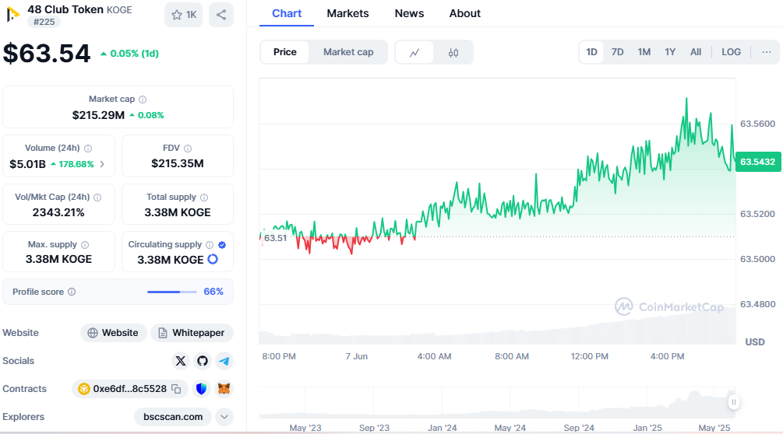Click the $215.35M FDV value
Screen dimensions: 783x434
(x=178, y=163)
